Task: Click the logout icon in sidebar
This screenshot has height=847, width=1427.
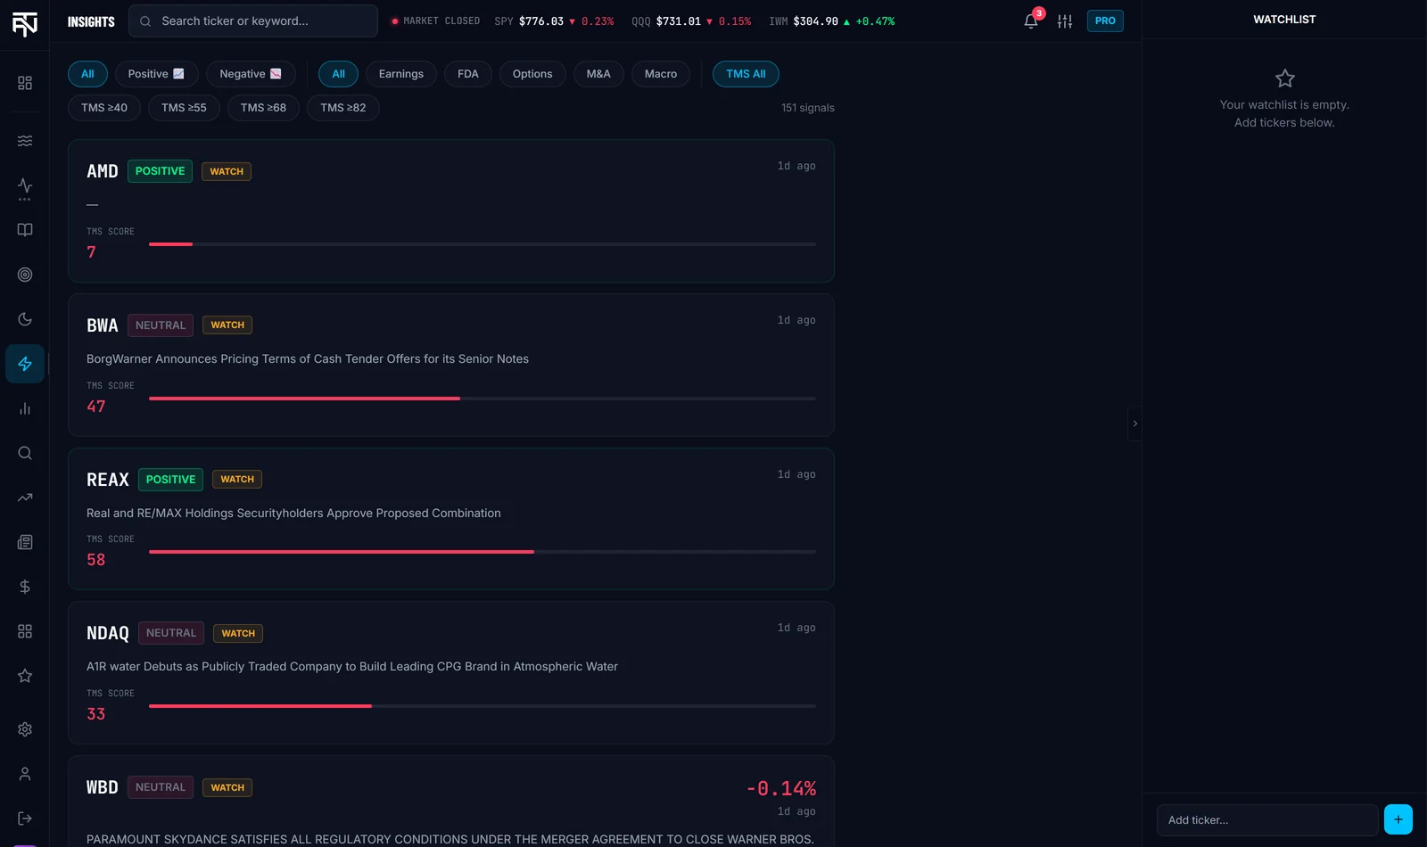Action: (x=25, y=818)
